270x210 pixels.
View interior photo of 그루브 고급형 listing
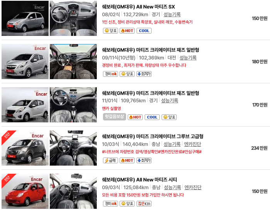coord(73,148)
